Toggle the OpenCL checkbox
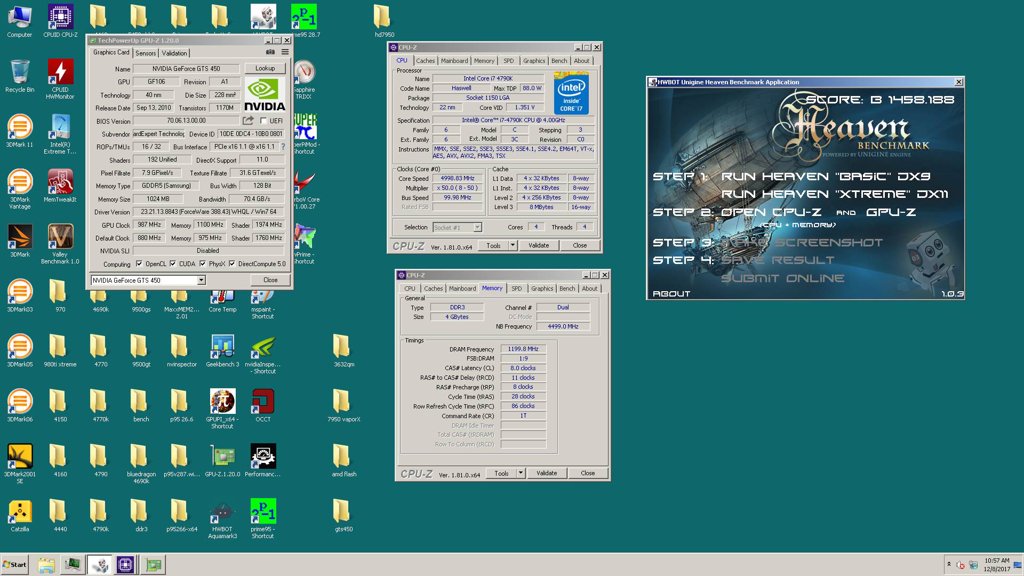Viewport: 1024px width, 576px height. tap(139, 263)
